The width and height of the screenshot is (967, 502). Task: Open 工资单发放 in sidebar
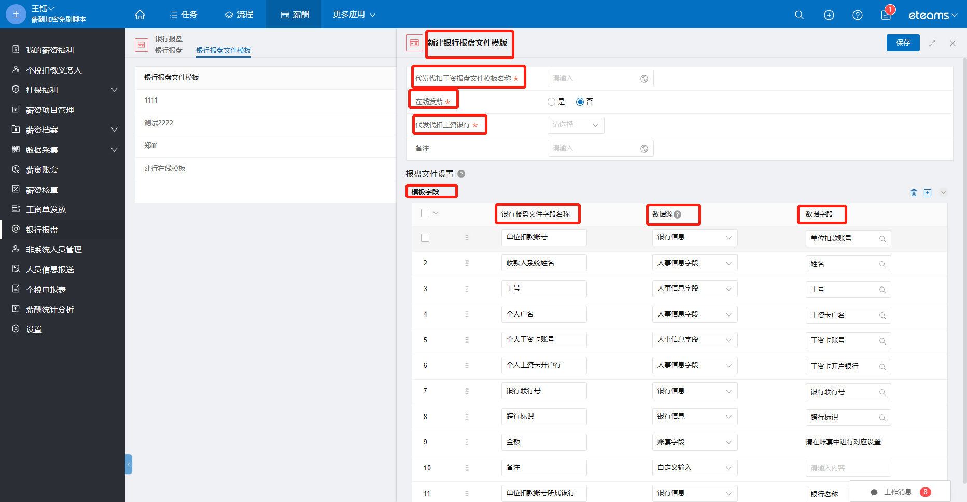pos(46,209)
